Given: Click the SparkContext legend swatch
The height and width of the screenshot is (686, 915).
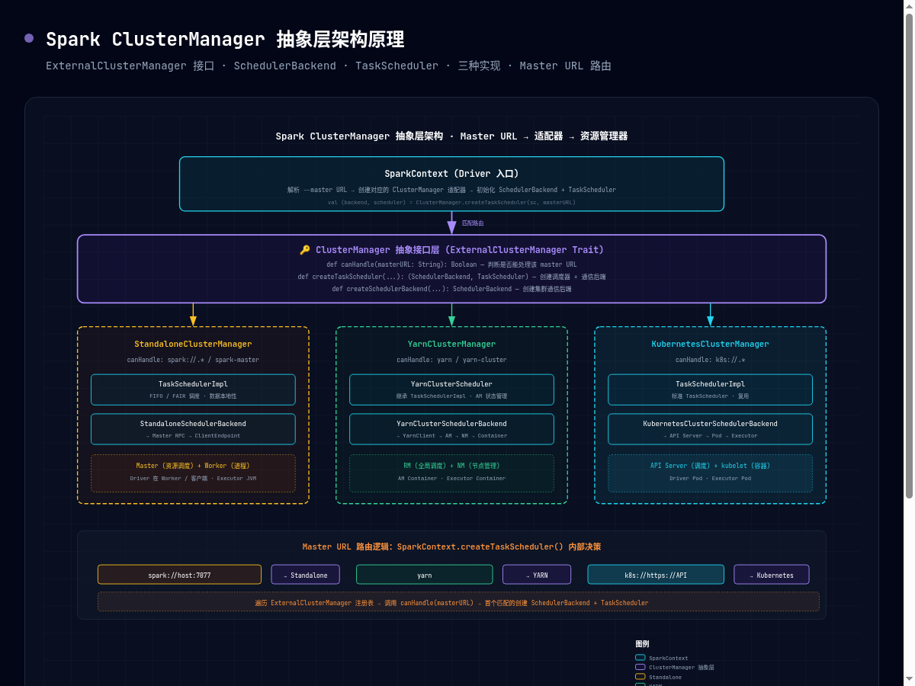Looking at the screenshot, I should click(x=640, y=658).
